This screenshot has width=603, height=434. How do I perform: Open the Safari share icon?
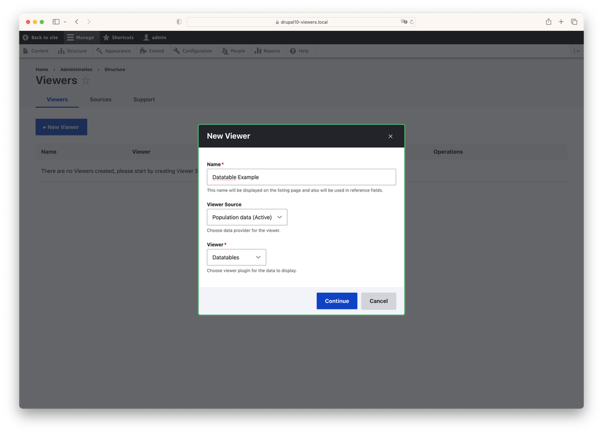548,22
